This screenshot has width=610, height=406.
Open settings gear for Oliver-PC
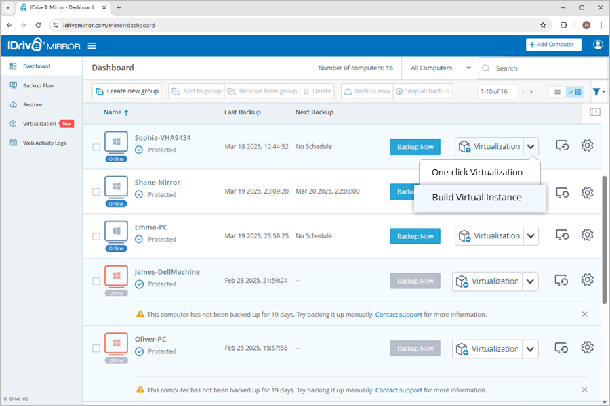(x=587, y=347)
